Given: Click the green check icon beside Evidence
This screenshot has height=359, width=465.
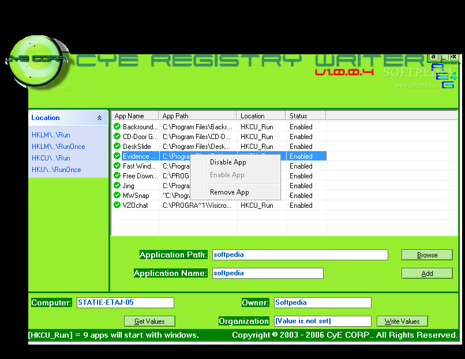Looking at the screenshot, I should click(x=117, y=156).
